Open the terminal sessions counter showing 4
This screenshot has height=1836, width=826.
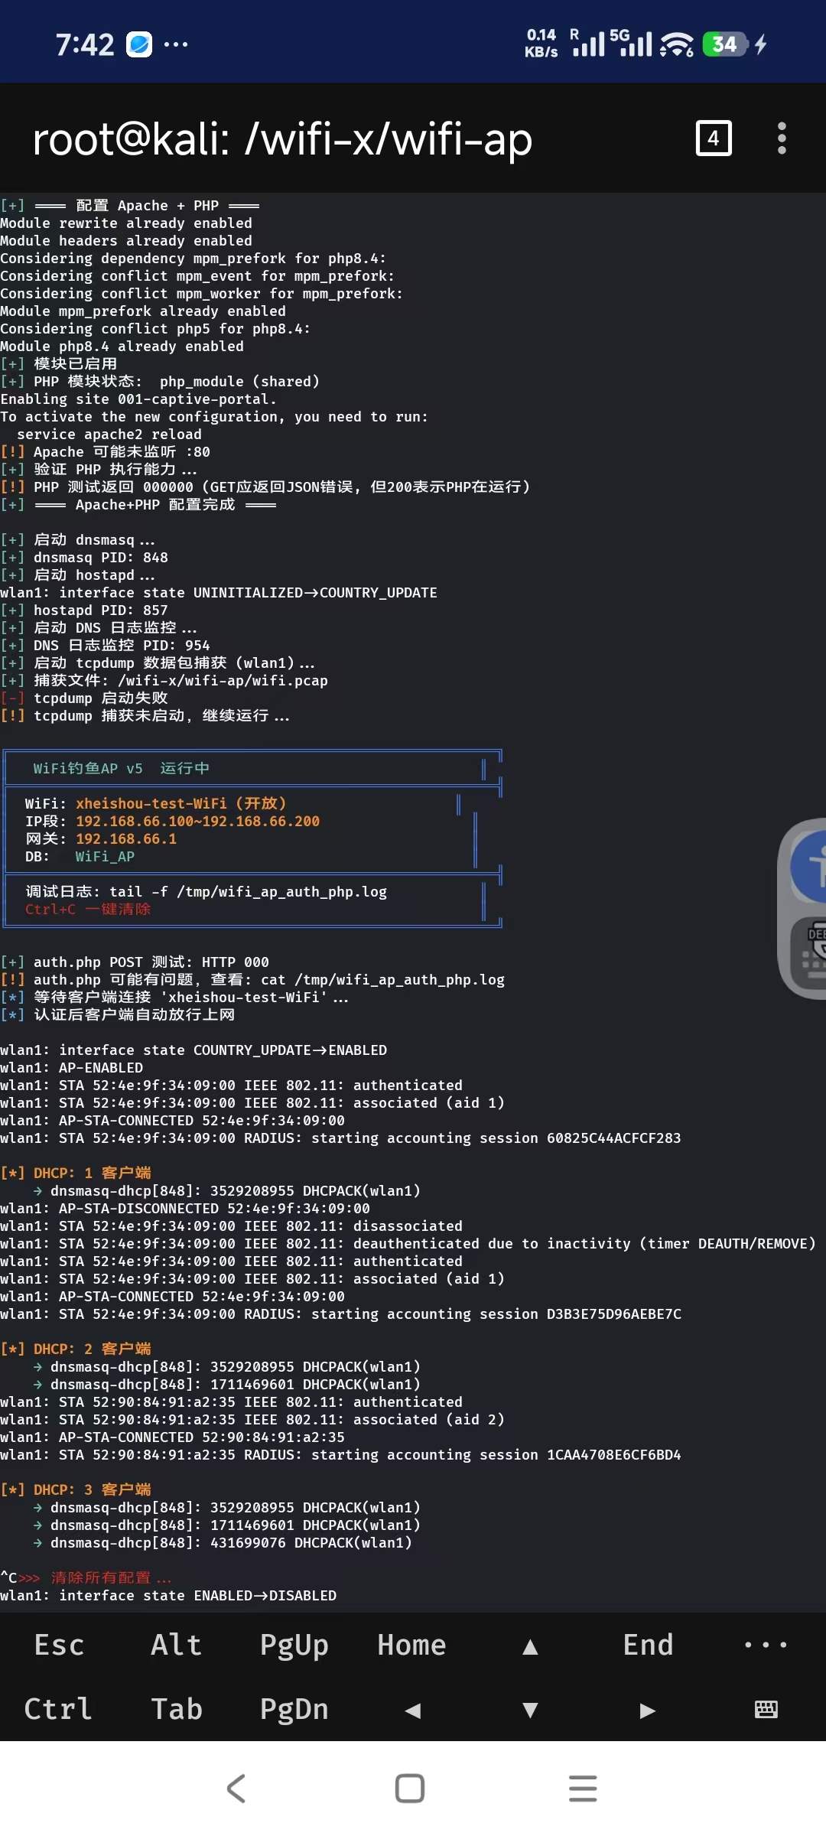click(x=714, y=138)
